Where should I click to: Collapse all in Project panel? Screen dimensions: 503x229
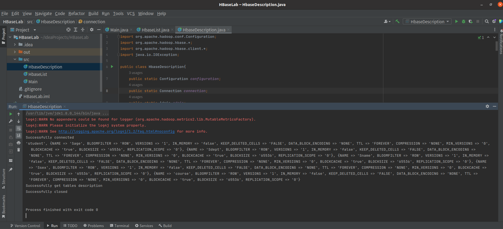point(83,30)
